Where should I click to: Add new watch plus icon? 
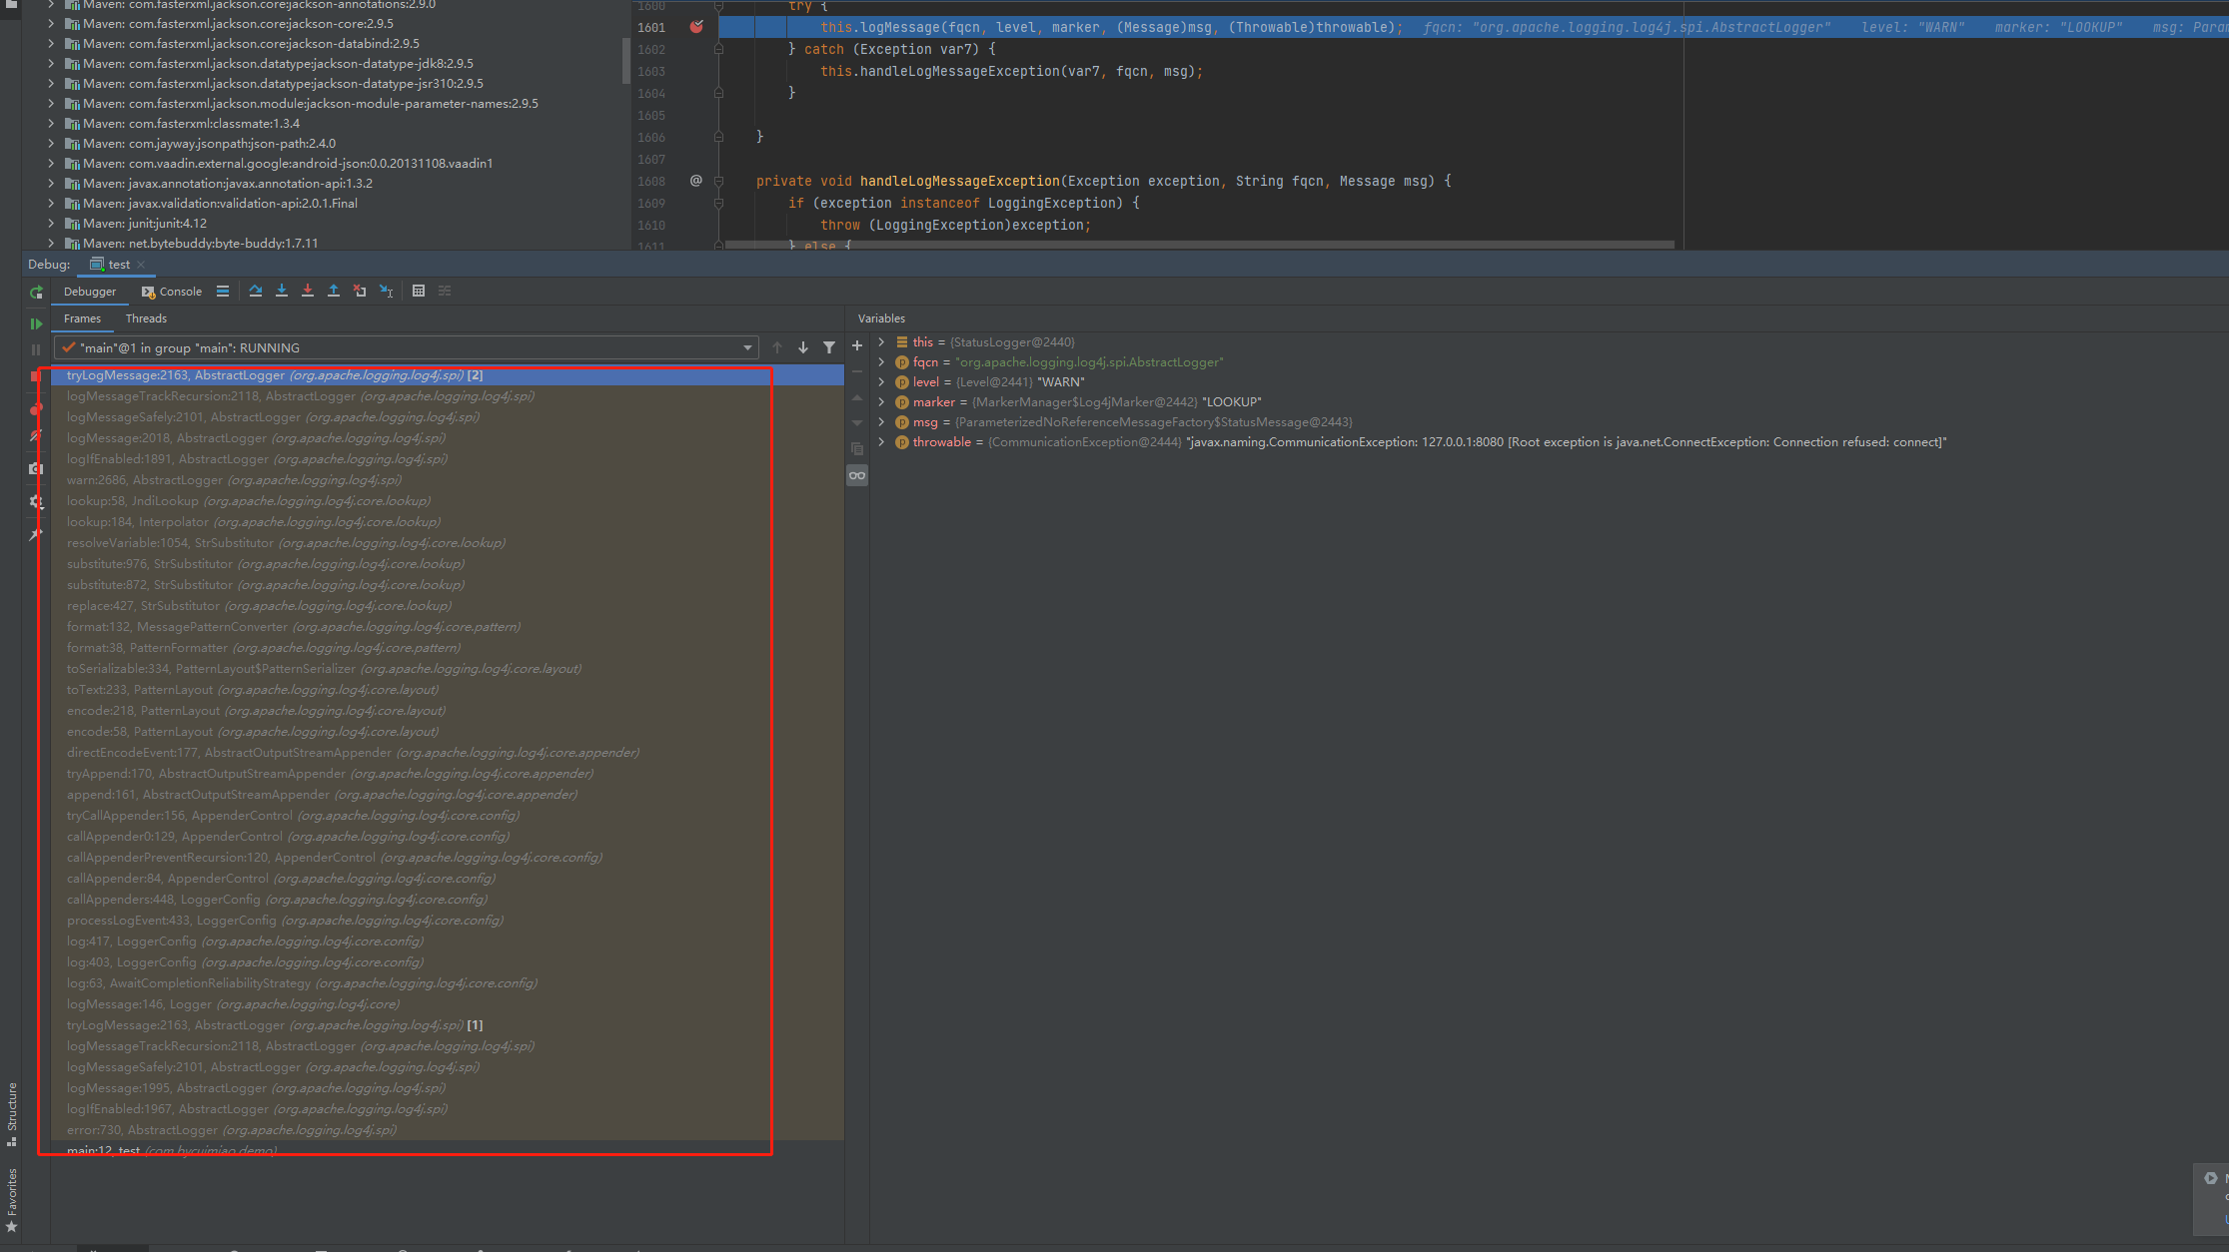(x=857, y=345)
